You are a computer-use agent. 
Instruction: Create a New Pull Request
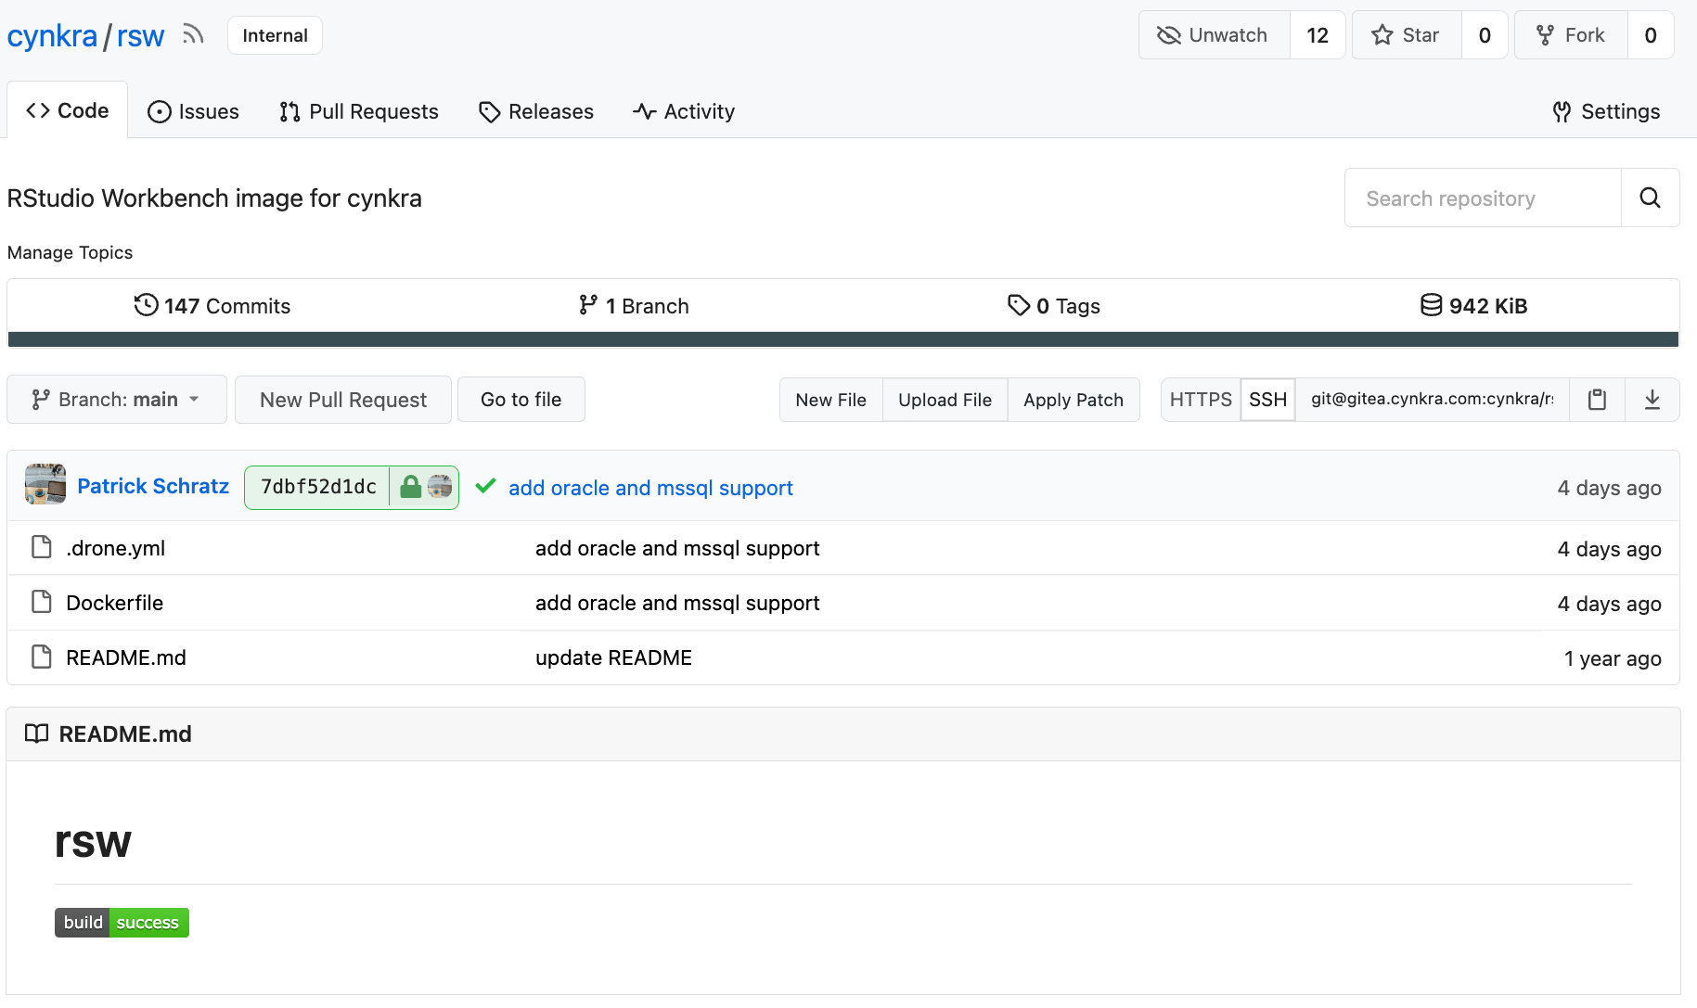pyautogui.click(x=342, y=400)
